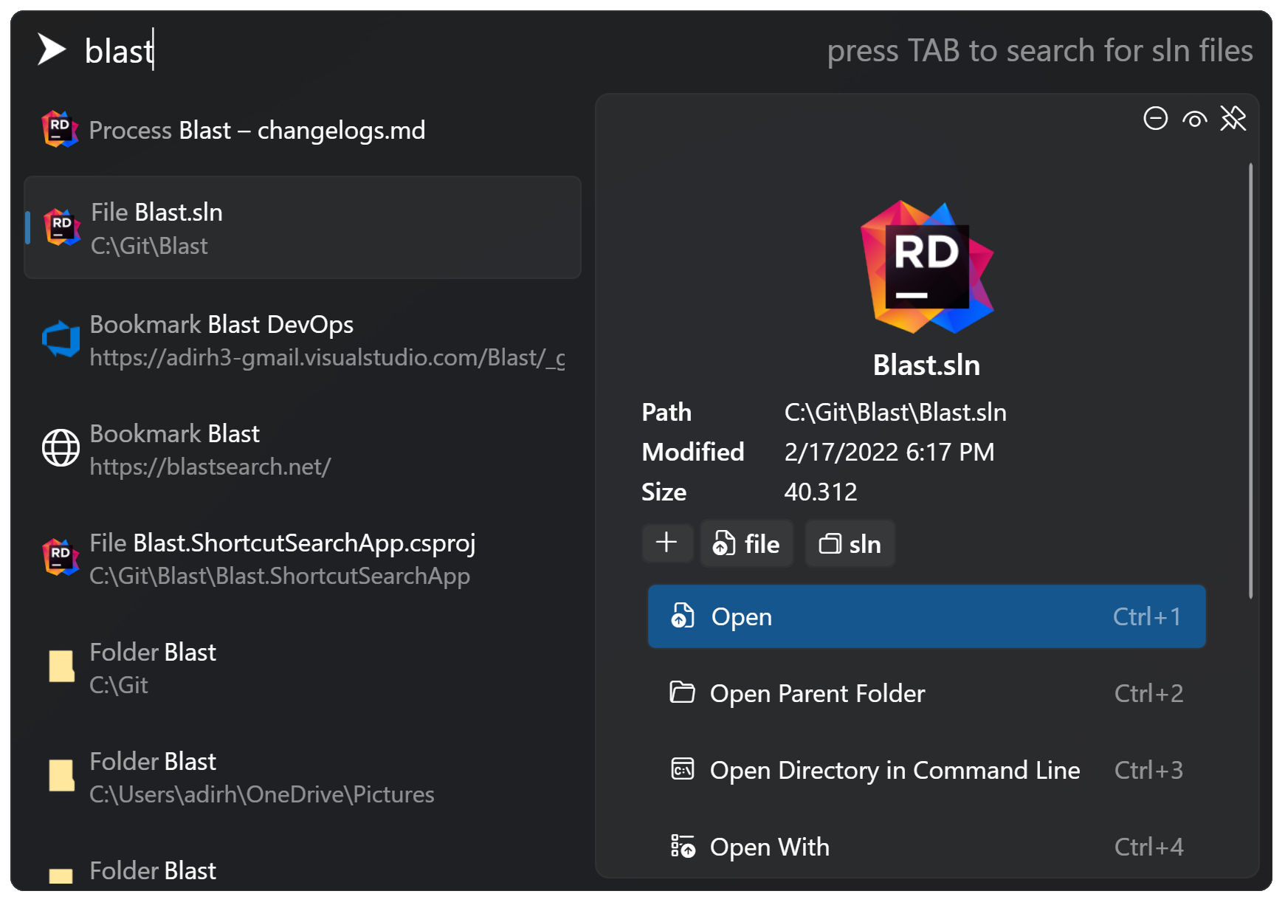Click the preview panel scrollbar
This screenshot has height=908, width=1285.
click(x=1250, y=381)
